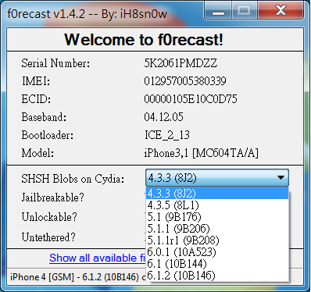
Task: Select 5.1 (9B176) from the list
Action: pyautogui.click(x=217, y=217)
